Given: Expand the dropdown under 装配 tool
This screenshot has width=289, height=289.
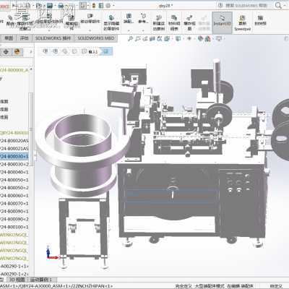Looking at the screenshot, I should tap(129, 30).
